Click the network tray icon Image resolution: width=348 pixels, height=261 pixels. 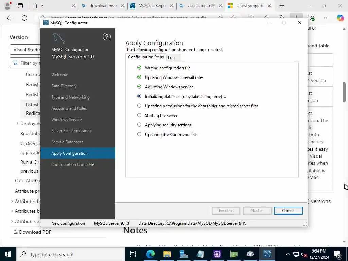coord(296,255)
